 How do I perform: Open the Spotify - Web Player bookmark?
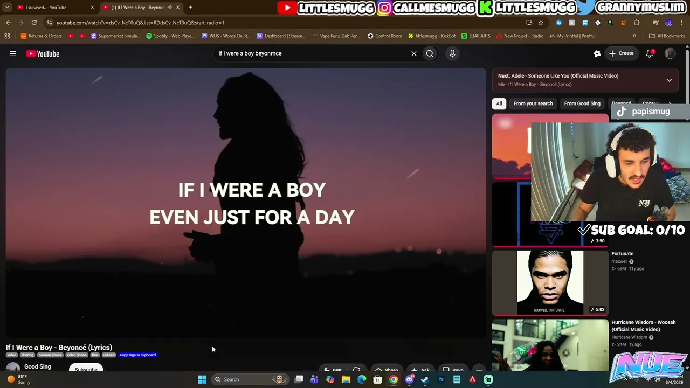[170, 36]
